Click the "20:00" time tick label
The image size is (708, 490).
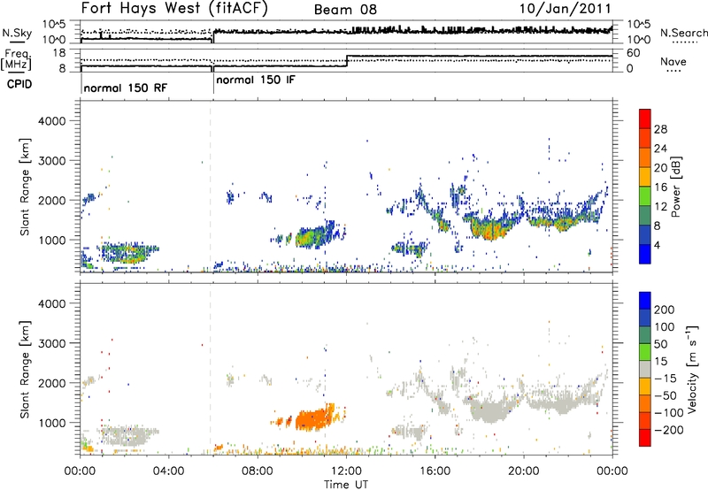pos(524,471)
